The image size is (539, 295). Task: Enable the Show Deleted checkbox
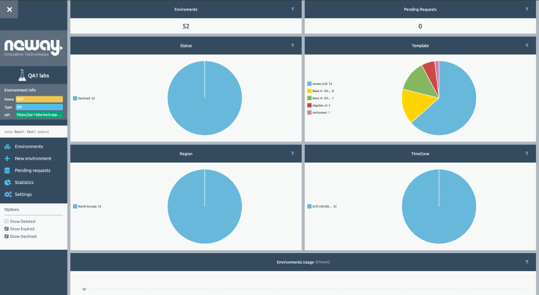click(7, 221)
